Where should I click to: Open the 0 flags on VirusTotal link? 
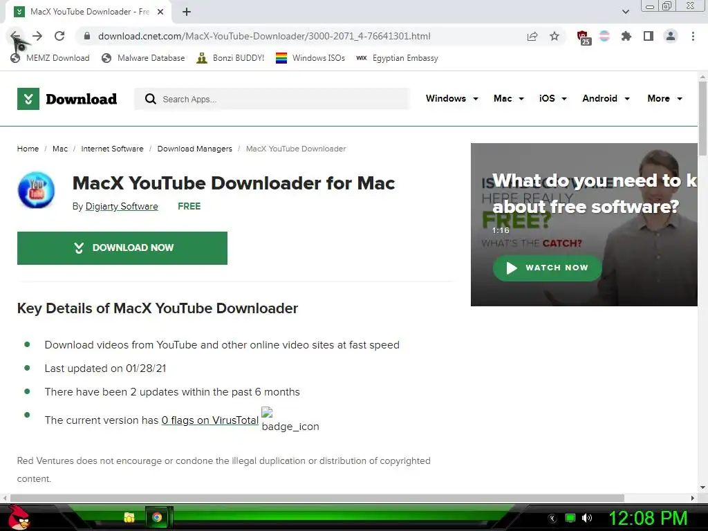coord(210,420)
